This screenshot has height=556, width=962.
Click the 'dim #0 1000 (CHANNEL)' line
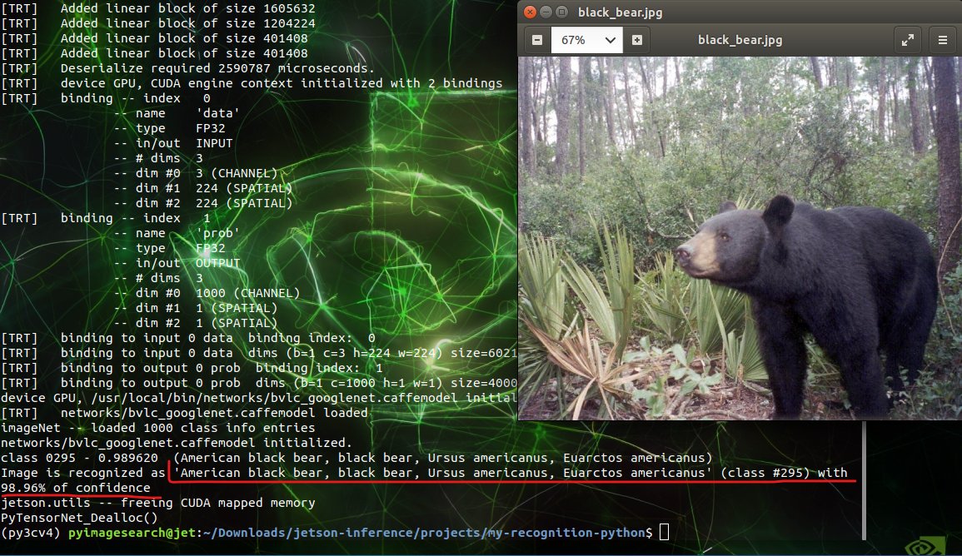pos(207,293)
